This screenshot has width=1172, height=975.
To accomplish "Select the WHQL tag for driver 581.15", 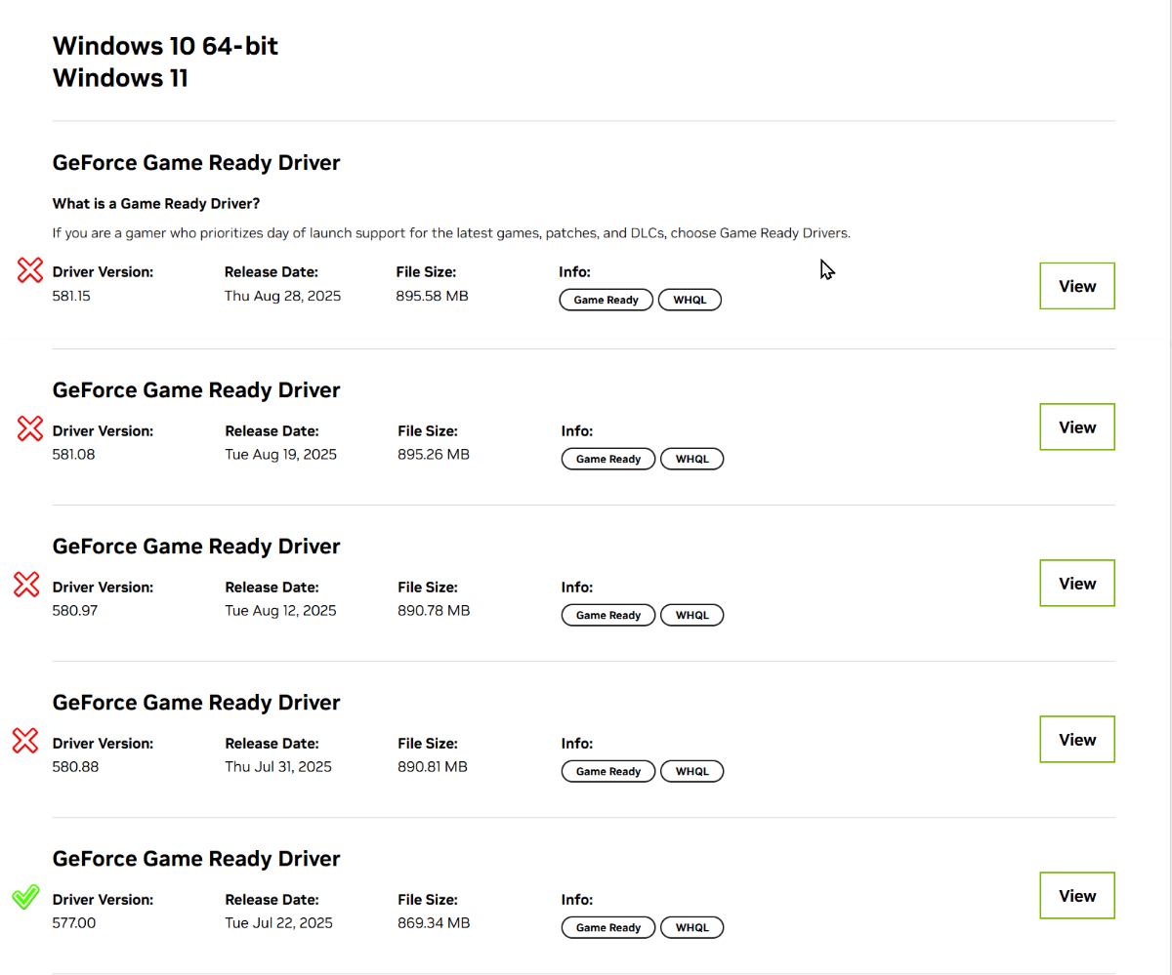I will [690, 300].
